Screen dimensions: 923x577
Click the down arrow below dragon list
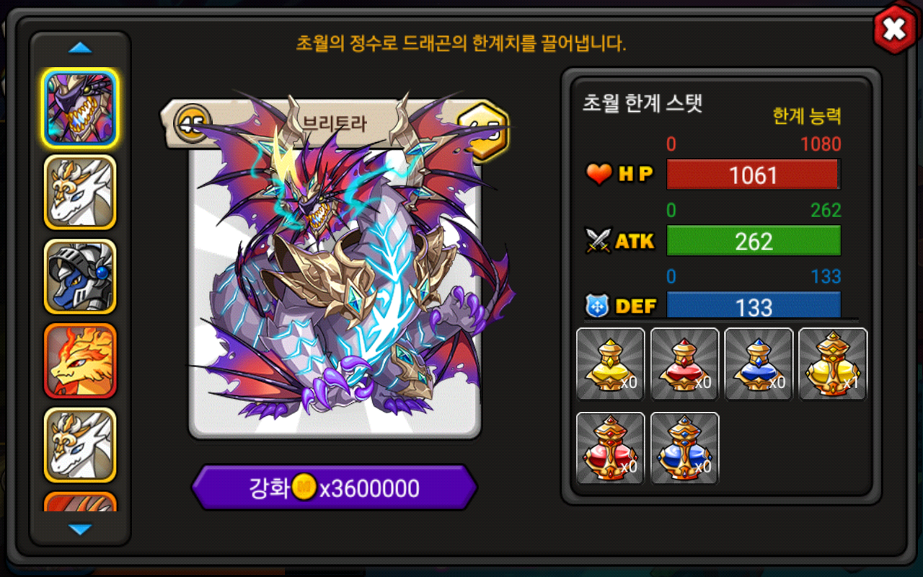(80, 529)
